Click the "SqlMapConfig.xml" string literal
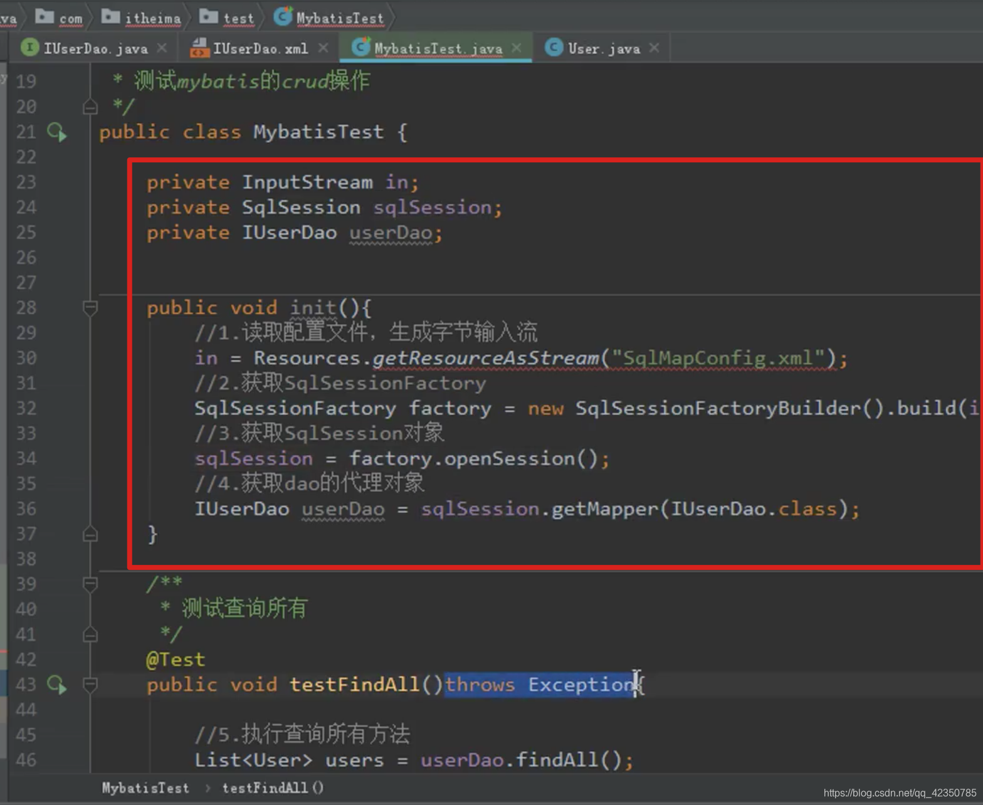 pyautogui.click(x=718, y=358)
